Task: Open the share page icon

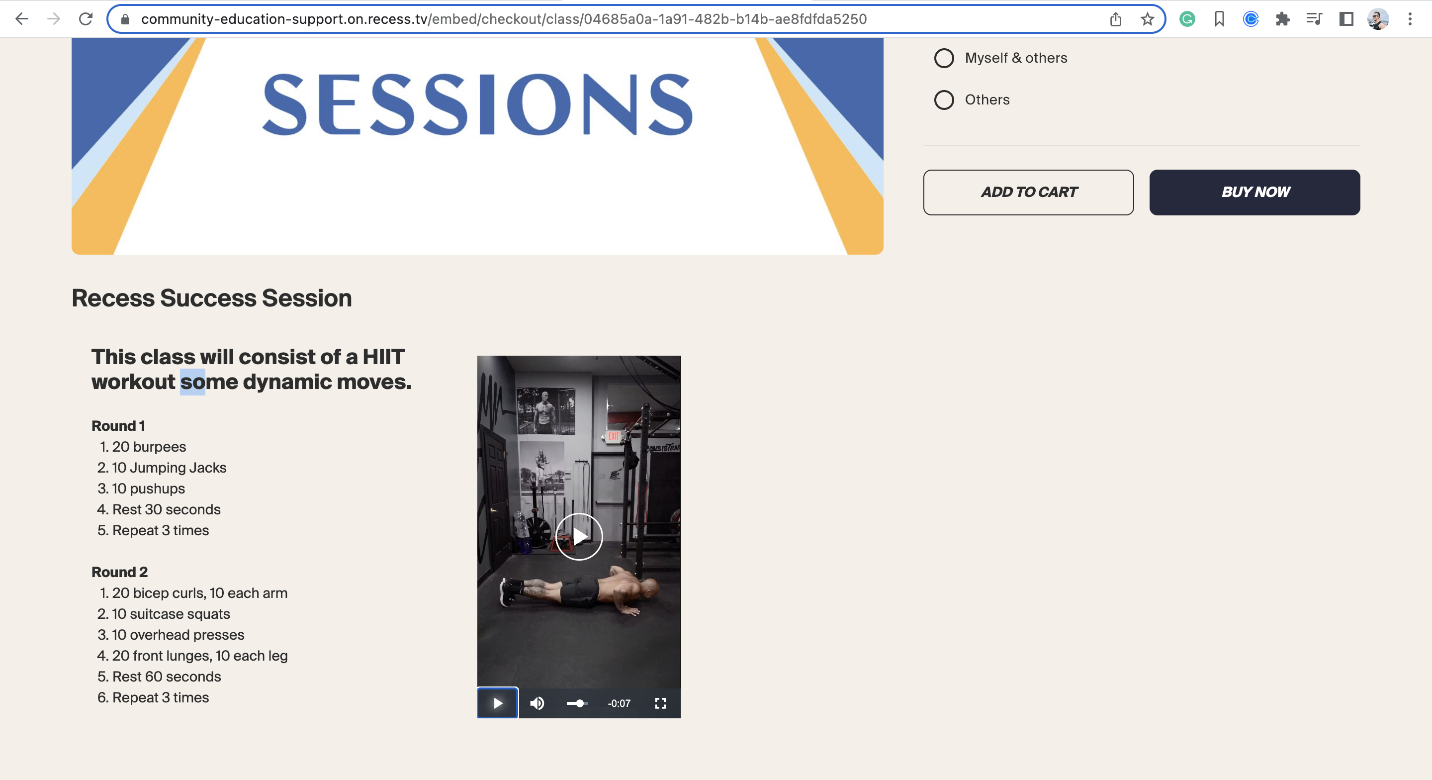Action: [x=1115, y=19]
